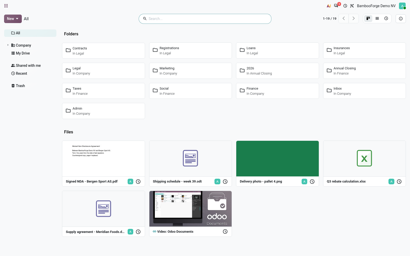Open the Insurances folder

pos(364,51)
